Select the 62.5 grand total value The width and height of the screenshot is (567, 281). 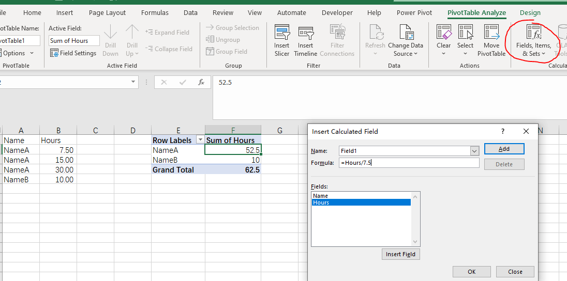233,170
